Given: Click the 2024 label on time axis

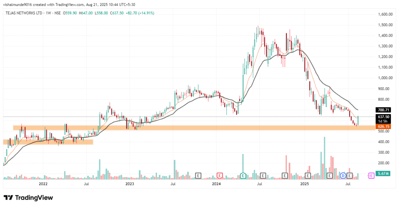Looking at the screenshot, I should tap(217, 184).
